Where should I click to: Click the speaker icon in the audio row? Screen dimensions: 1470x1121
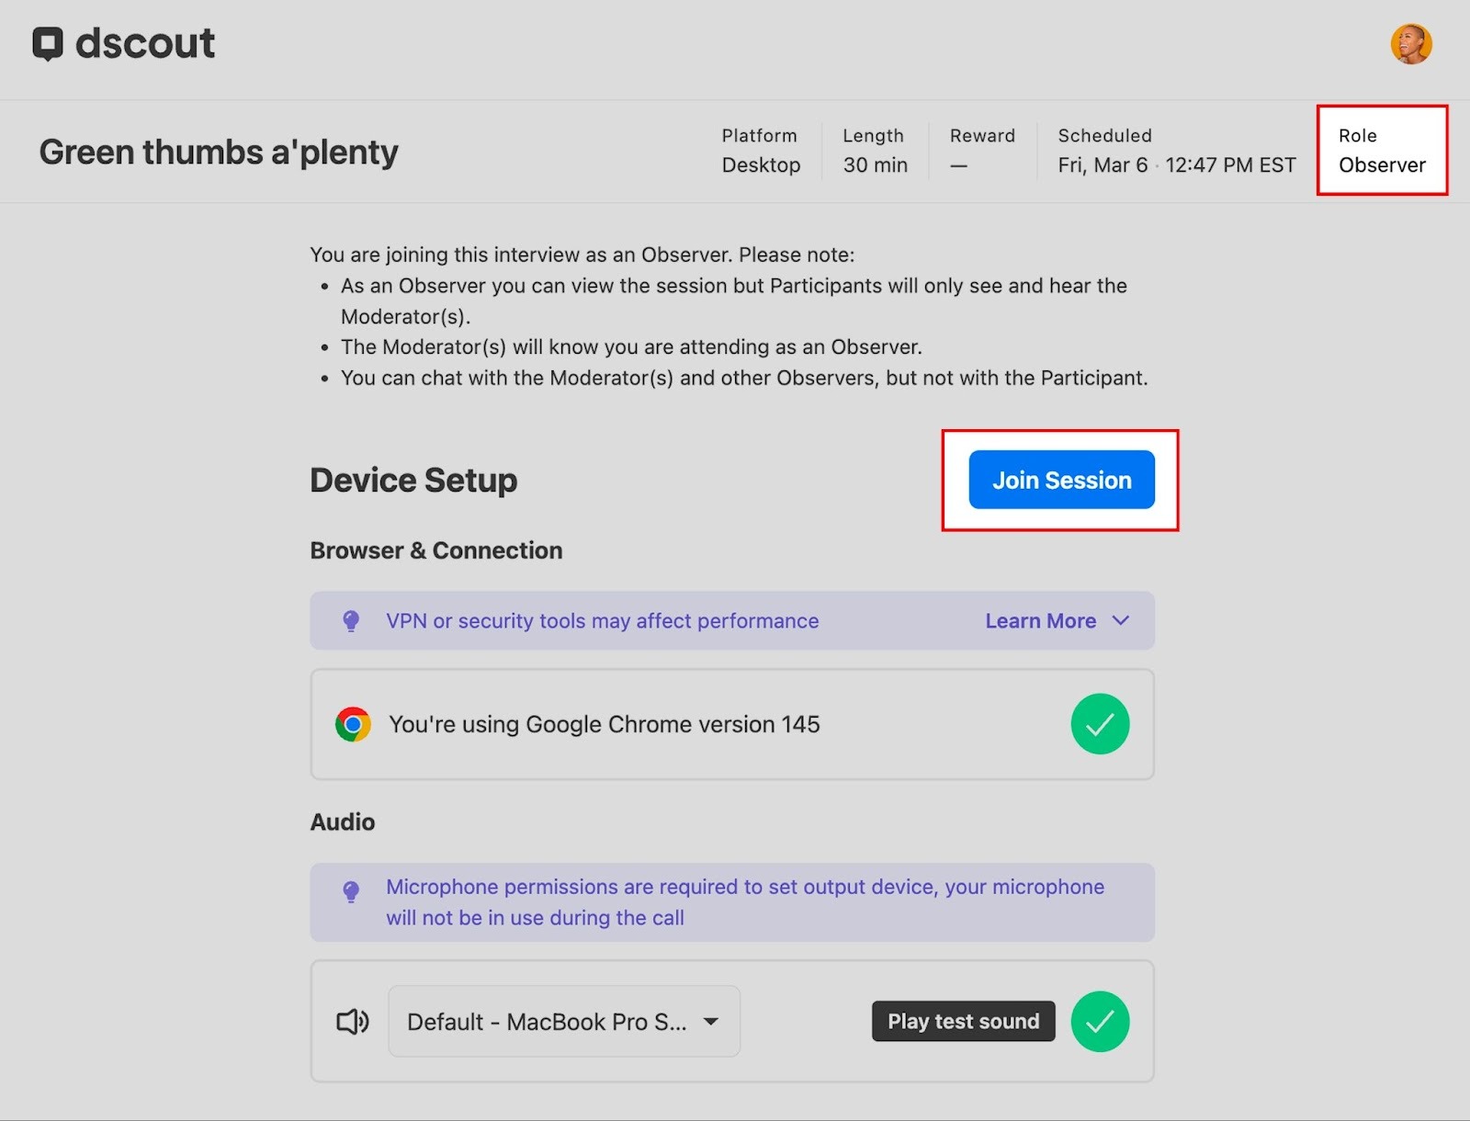point(353,1022)
